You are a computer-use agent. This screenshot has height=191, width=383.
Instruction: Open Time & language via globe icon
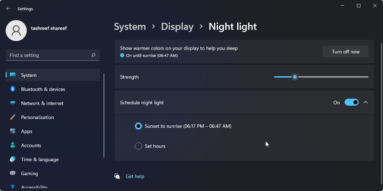13,160
